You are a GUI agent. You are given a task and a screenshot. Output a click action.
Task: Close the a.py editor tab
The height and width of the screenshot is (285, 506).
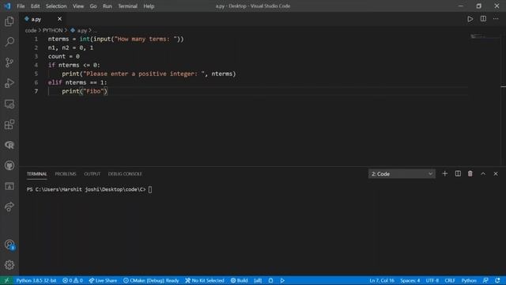tap(59, 19)
